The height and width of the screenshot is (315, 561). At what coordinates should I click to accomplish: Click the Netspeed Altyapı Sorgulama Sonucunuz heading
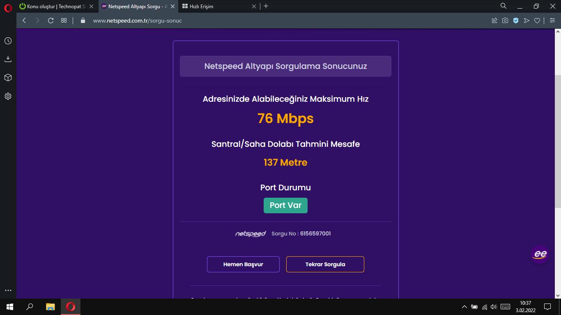[x=285, y=66]
